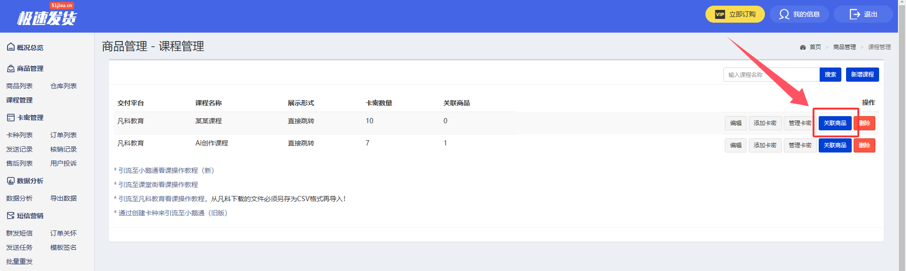Click the 卡密数量 column header

coord(379,103)
